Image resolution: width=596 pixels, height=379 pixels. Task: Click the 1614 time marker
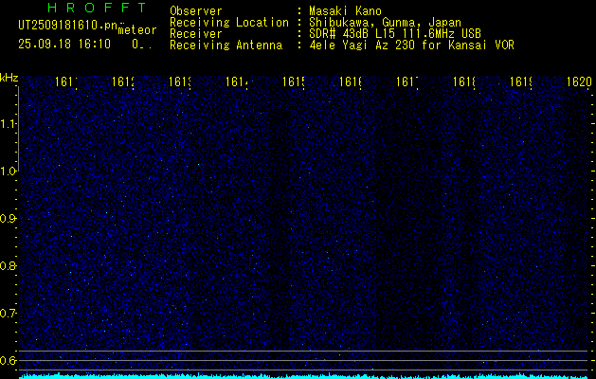237,81
